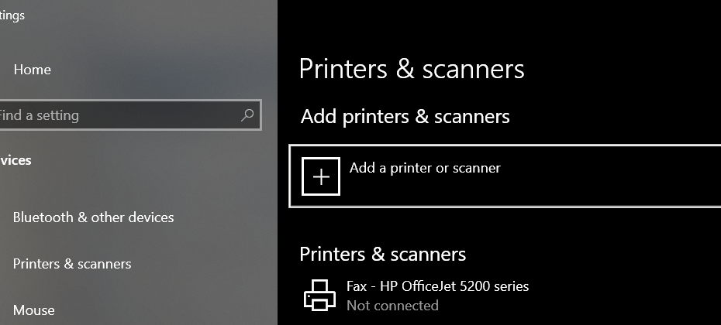Click the plus icon to add a device
Screen dimensions: 721x325
point(320,176)
